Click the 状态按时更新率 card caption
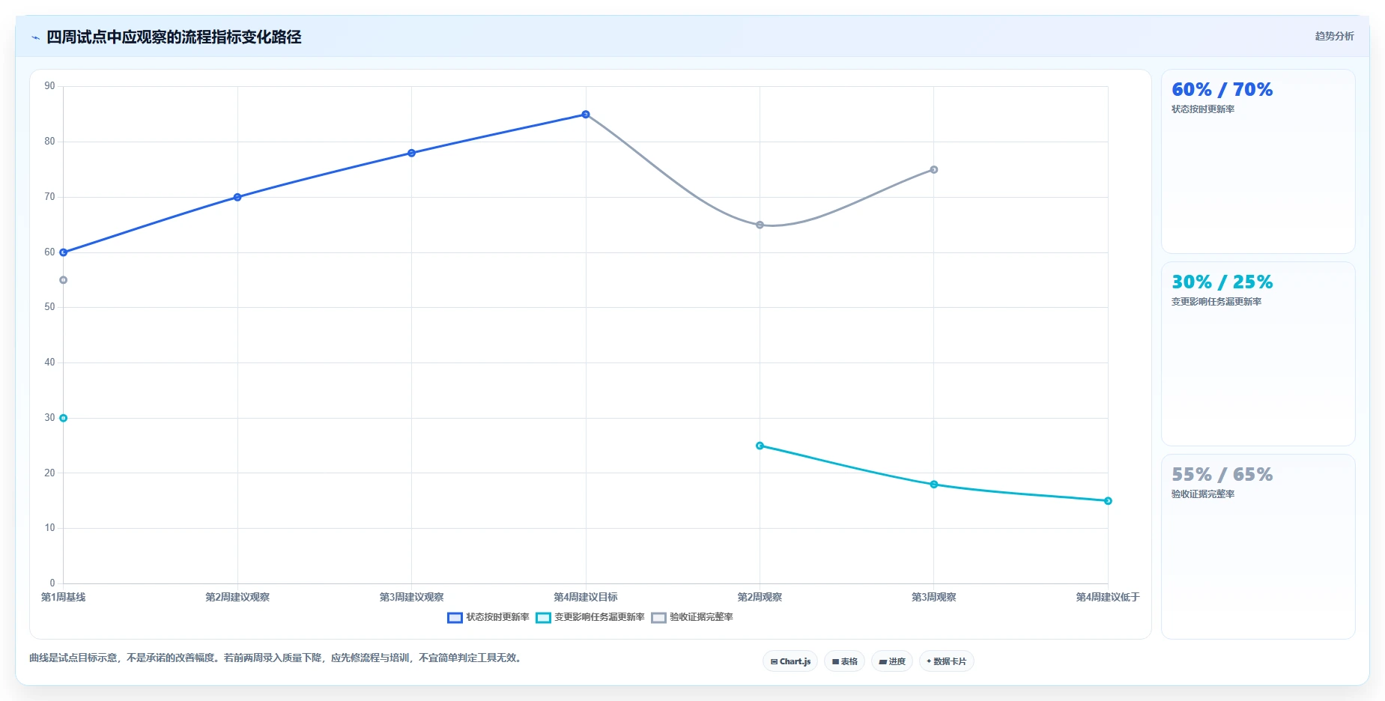1385x701 pixels. pos(1203,109)
